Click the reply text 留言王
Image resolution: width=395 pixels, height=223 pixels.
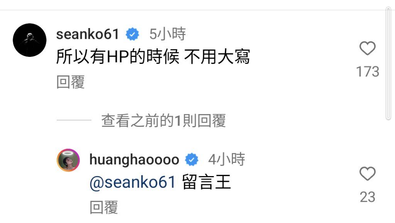click(x=206, y=182)
